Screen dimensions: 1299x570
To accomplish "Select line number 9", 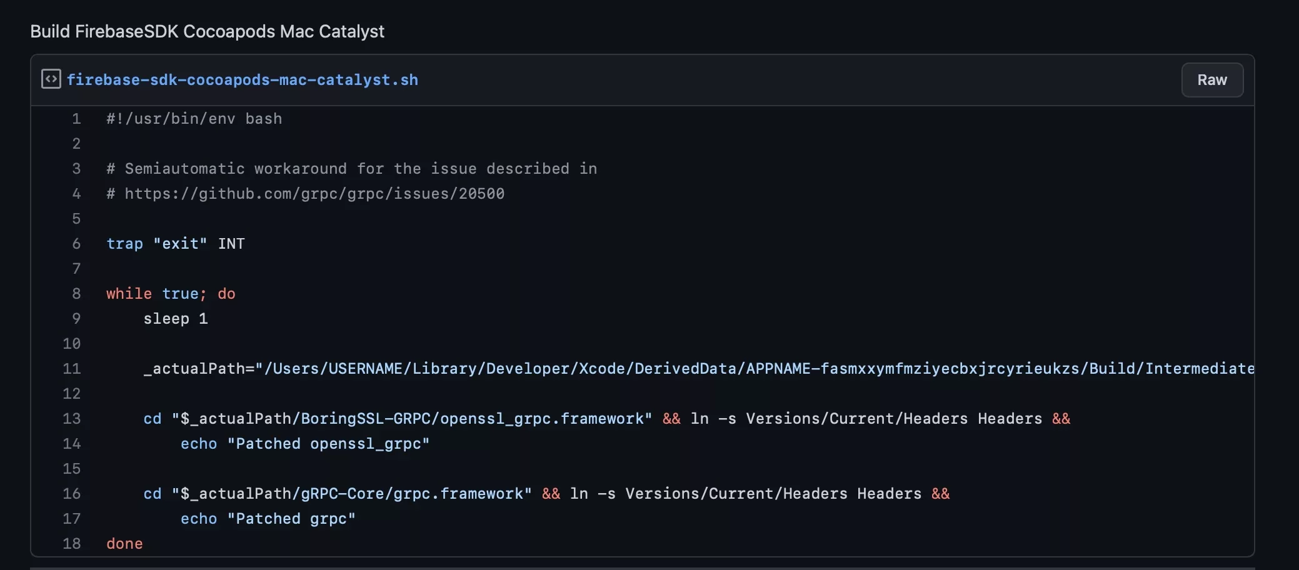I will (x=76, y=319).
